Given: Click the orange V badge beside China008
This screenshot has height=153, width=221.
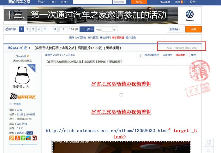Looking at the screenshot, I should pos(28,56).
